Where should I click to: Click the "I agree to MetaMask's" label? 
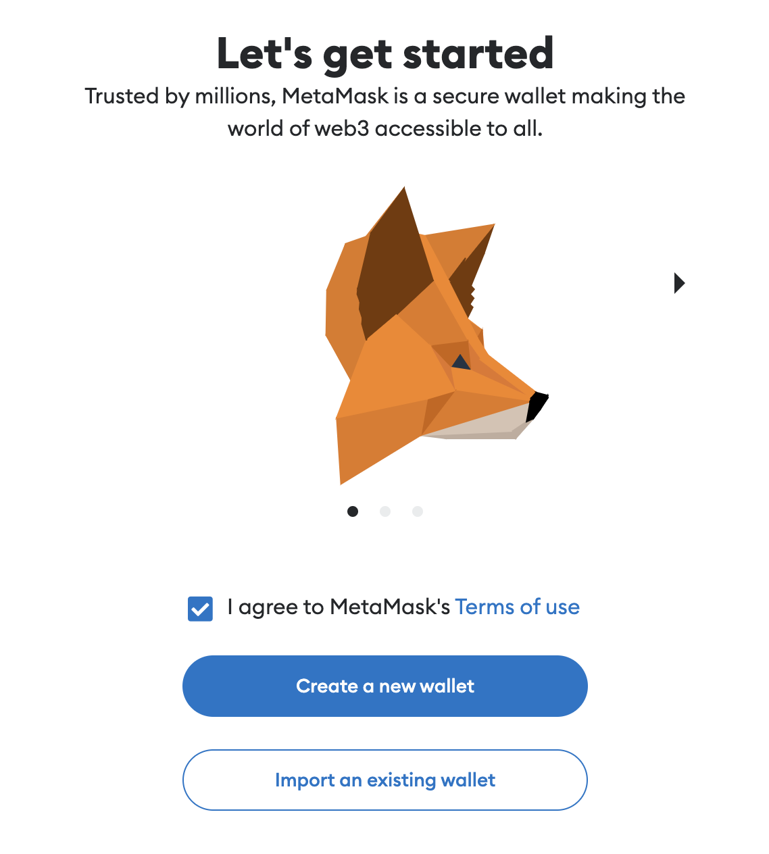pyautogui.click(x=339, y=607)
